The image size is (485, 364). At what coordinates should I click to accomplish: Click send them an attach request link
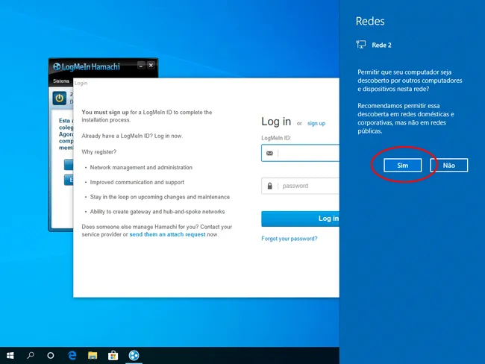tap(167, 234)
